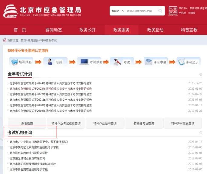Open 北京电力企业协会 institution entry
Image resolution: width=207 pixels, height=174 pixels.
[39, 142]
